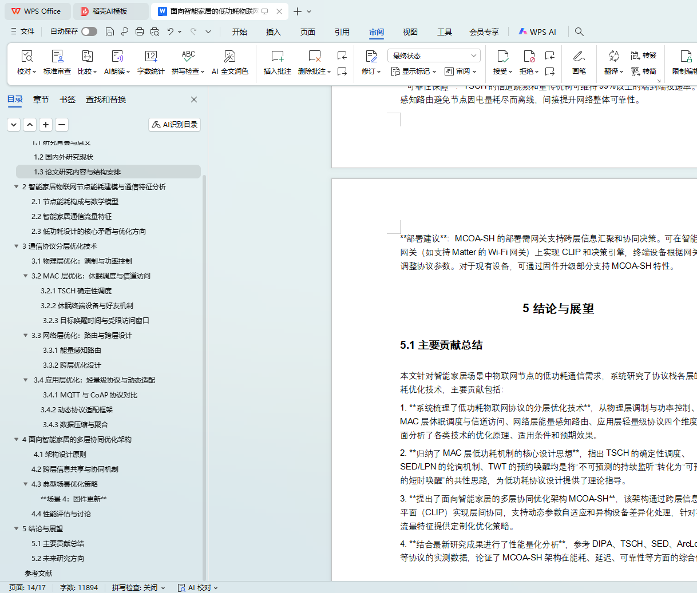Open the AI朗读 read aloud tool
The height and width of the screenshot is (593, 697).
pyautogui.click(x=117, y=57)
